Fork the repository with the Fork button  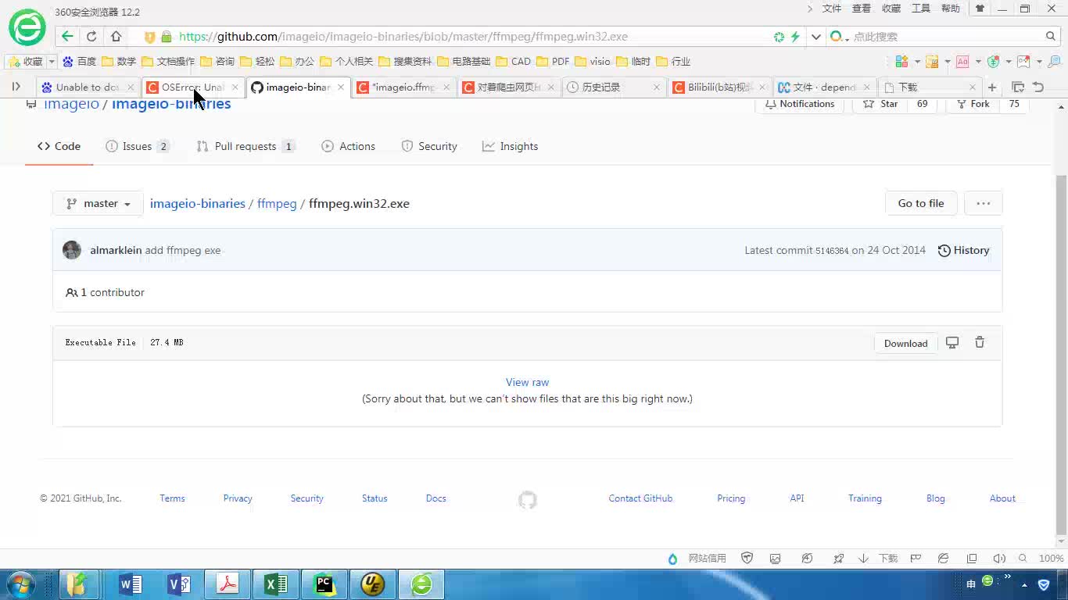pyautogui.click(x=973, y=104)
